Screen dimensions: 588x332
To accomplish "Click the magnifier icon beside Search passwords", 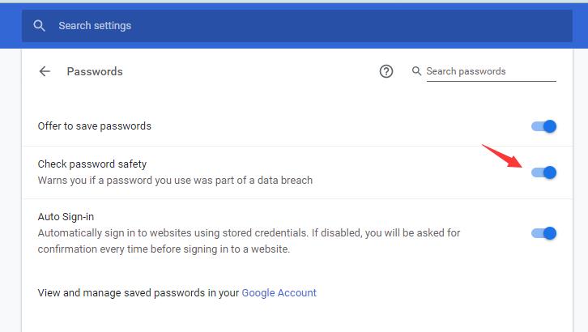I will click(x=416, y=70).
